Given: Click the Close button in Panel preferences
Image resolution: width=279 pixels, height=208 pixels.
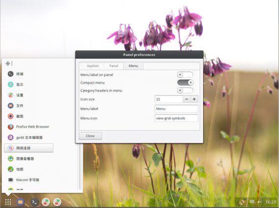Looking at the screenshot, I should 90,136.
